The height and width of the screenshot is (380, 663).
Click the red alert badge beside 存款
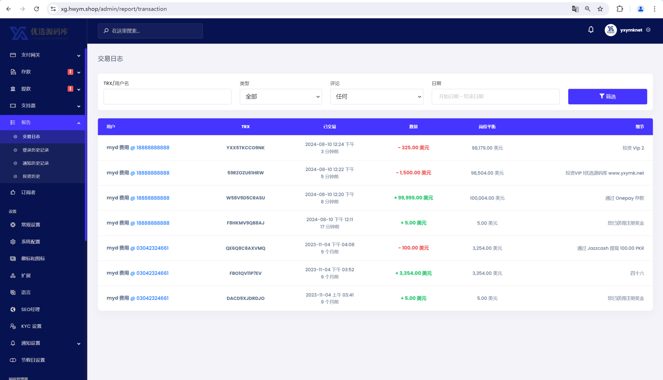click(70, 72)
